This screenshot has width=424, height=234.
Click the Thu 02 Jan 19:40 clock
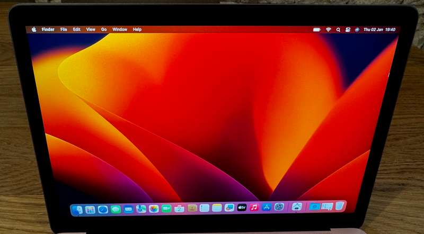click(379, 30)
